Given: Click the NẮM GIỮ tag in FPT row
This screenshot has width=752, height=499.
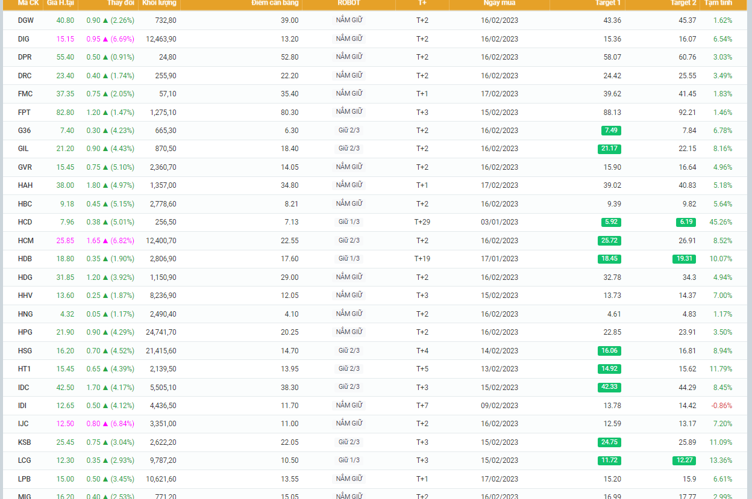Looking at the screenshot, I should (x=349, y=112).
